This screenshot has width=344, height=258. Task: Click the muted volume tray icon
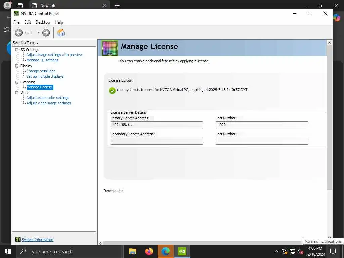(x=300, y=251)
